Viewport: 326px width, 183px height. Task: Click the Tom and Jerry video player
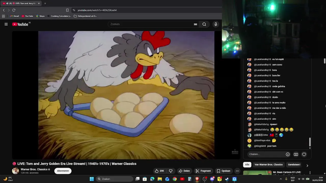click(x=126, y=95)
